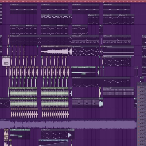Open the Pattern 54 clip menu icon

pos(42,15)
